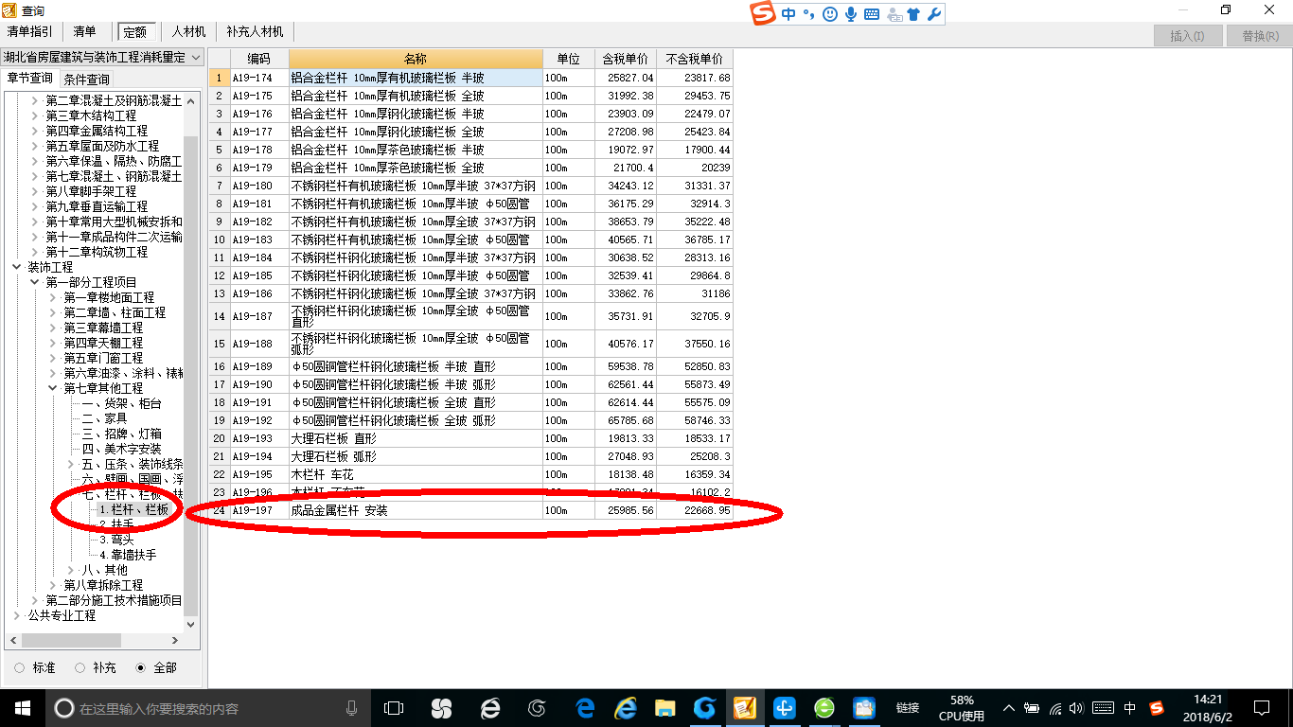This screenshot has width=1293, height=727.
Task: Expand 公共专业工程 tree node
Action: (x=17, y=615)
